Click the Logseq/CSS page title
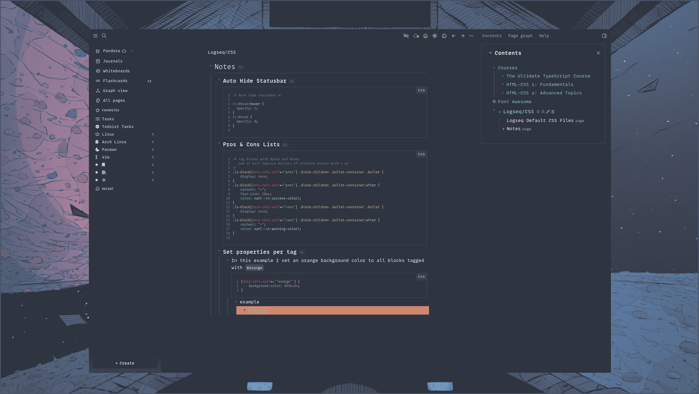The height and width of the screenshot is (394, 699). (222, 52)
